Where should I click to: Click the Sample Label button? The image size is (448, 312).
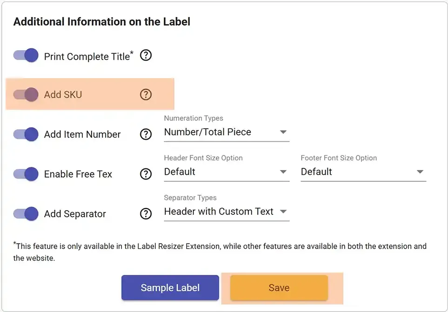170,287
